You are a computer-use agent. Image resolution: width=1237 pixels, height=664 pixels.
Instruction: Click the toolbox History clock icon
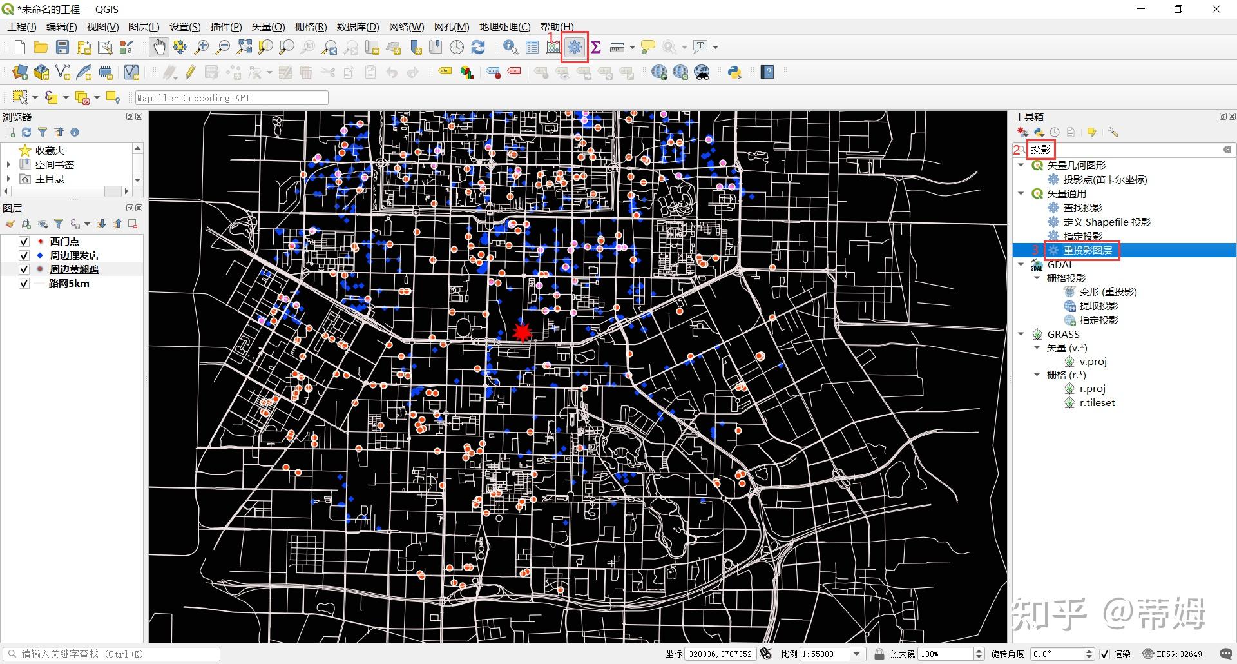tap(1055, 132)
